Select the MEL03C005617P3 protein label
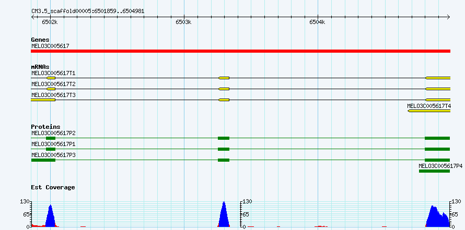This screenshot has width=465, height=230. (x=53, y=155)
